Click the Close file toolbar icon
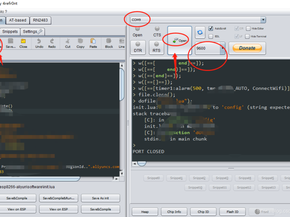This screenshot has width=290, height=217. [x=24, y=43]
